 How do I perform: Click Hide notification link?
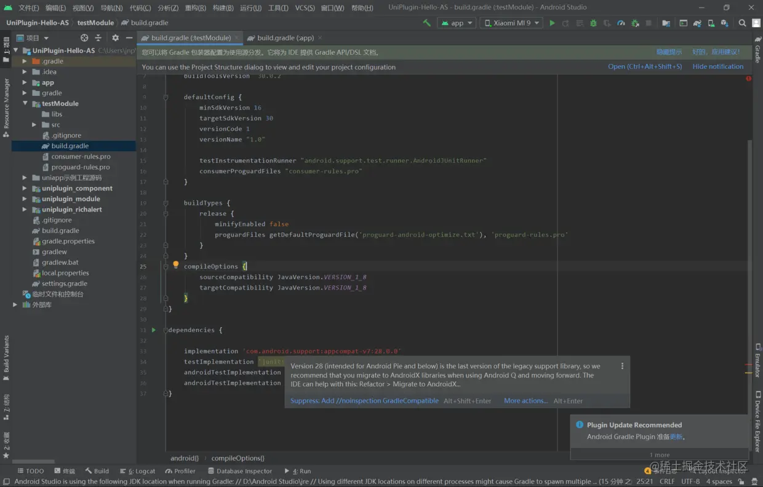pyautogui.click(x=717, y=66)
